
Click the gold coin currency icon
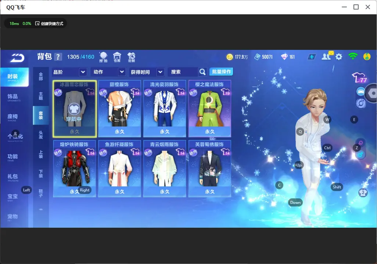[230, 57]
